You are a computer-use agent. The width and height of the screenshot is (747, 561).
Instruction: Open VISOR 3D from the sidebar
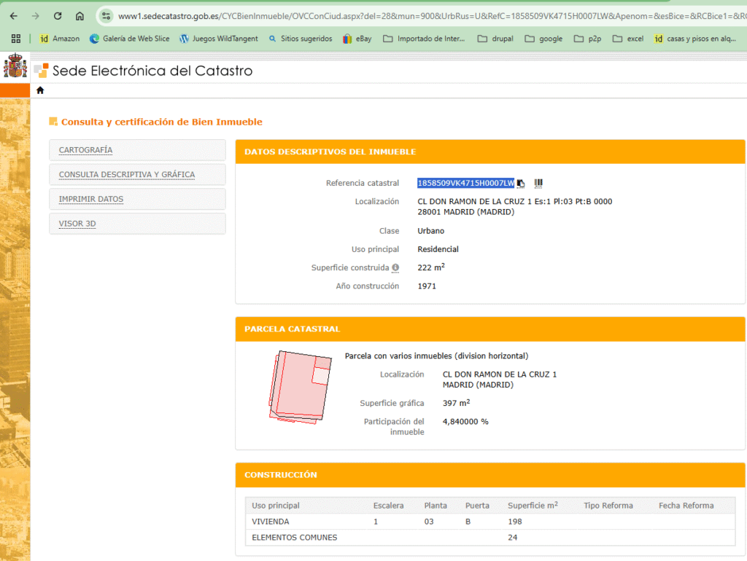coord(77,224)
